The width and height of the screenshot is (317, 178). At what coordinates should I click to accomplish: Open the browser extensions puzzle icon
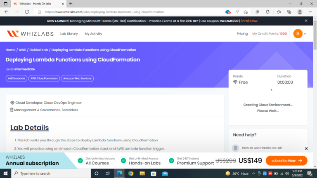pos(267,12)
